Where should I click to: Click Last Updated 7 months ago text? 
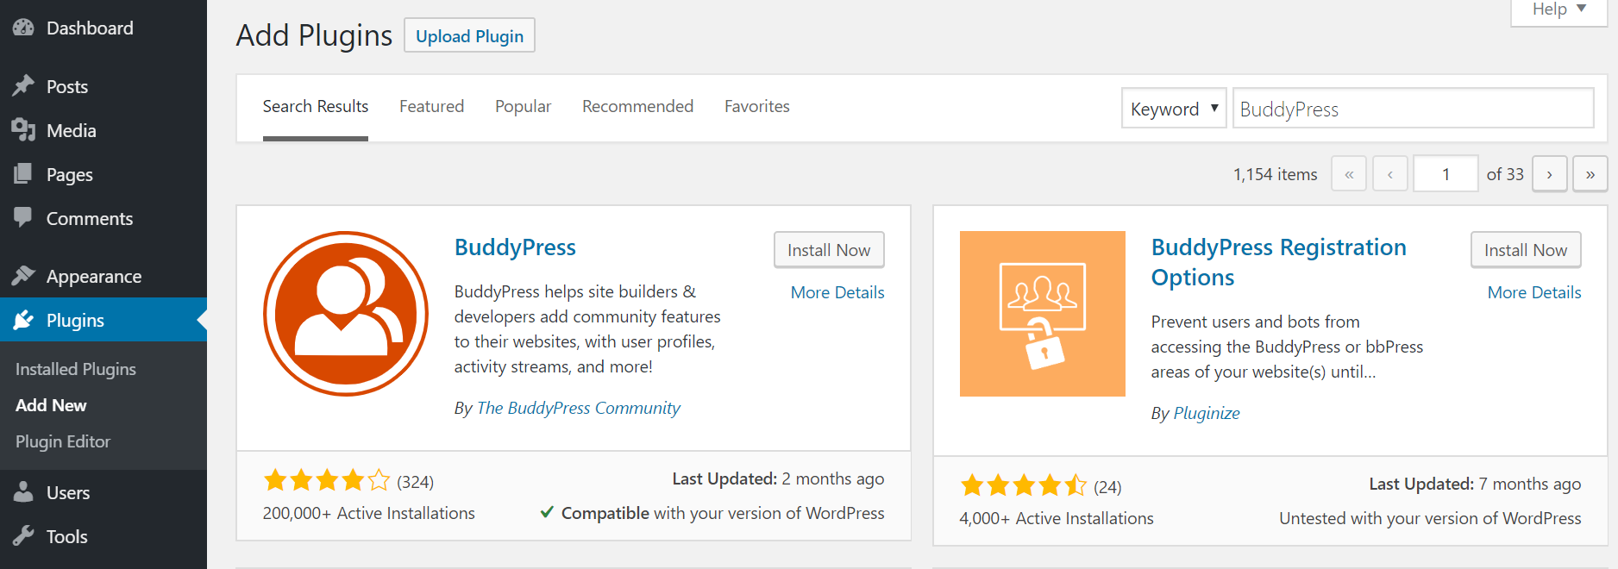click(x=1475, y=484)
